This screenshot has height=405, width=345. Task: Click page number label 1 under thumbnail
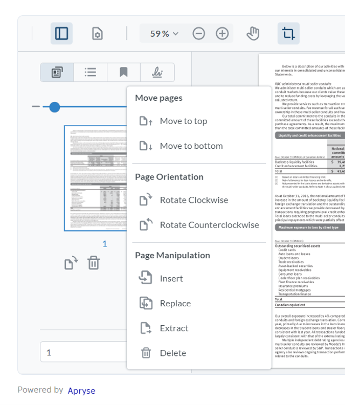[105, 244]
